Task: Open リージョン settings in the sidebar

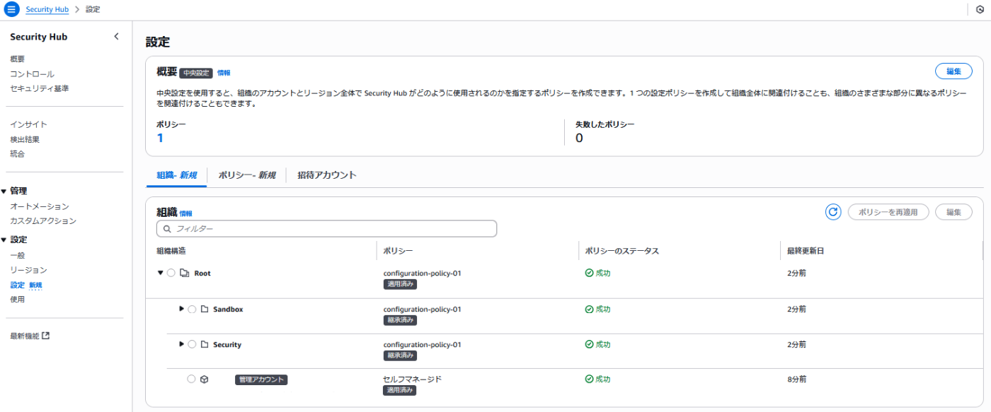Action: pyautogui.click(x=29, y=271)
